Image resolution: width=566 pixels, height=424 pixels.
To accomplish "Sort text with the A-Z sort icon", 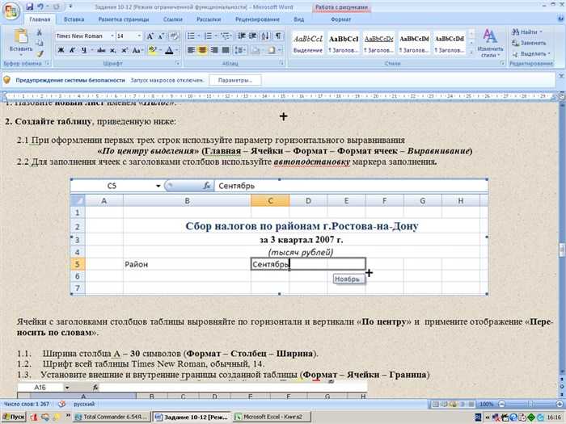I will (x=265, y=36).
